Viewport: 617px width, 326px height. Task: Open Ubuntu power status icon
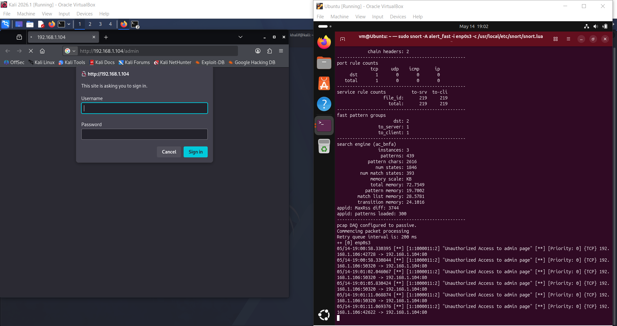click(605, 26)
